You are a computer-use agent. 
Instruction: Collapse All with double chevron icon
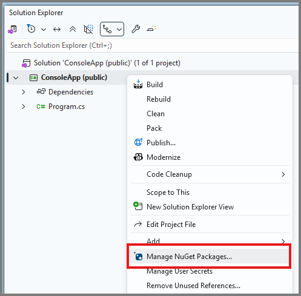click(x=73, y=29)
